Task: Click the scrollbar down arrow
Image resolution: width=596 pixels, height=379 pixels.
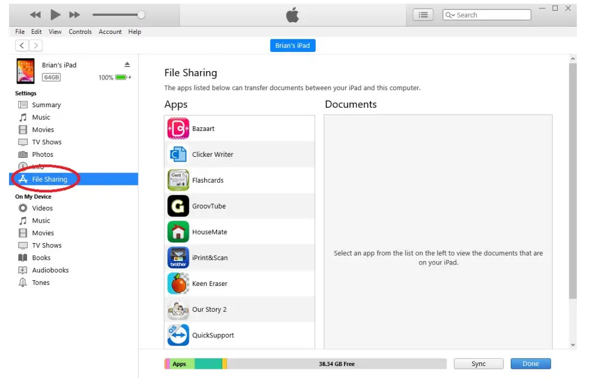Action: tap(573, 345)
